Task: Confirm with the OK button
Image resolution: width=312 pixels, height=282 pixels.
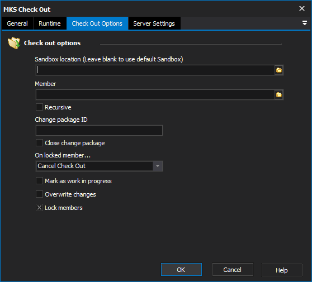Action: pyautogui.click(x=181, y=270)
